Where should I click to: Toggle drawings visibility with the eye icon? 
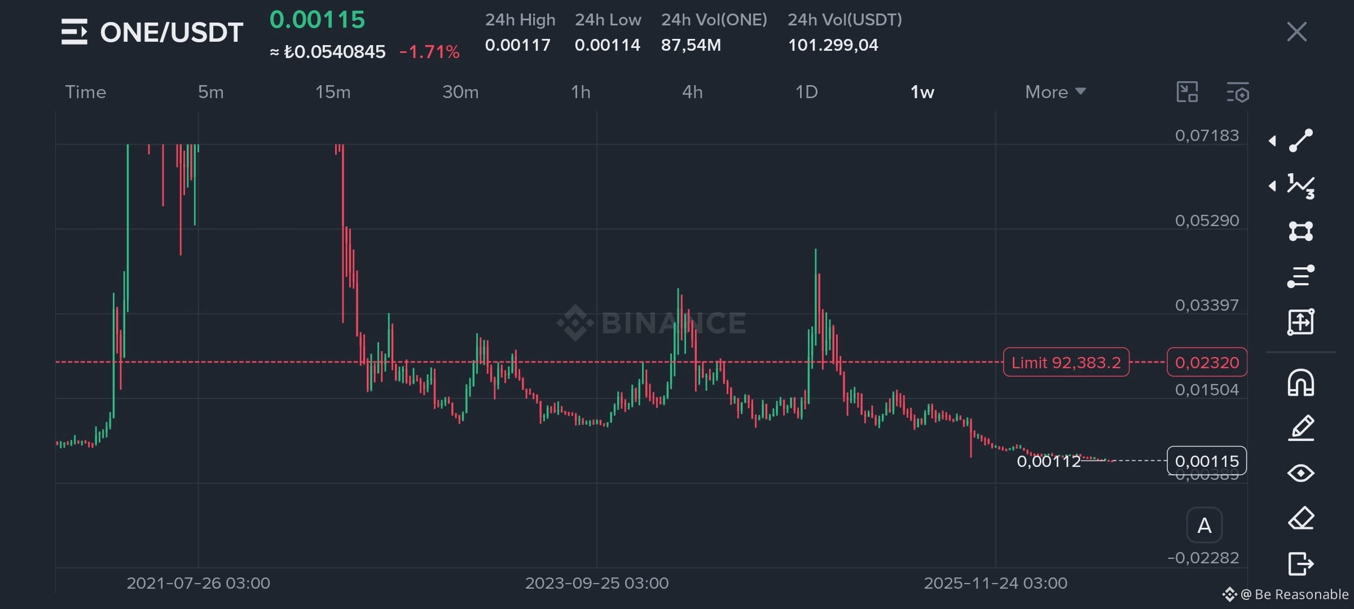(1301, 473)
